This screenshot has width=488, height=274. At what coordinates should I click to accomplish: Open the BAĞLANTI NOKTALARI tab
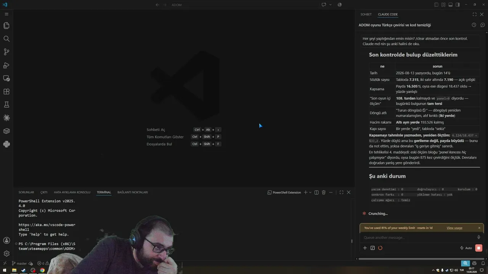coord(133,193)
